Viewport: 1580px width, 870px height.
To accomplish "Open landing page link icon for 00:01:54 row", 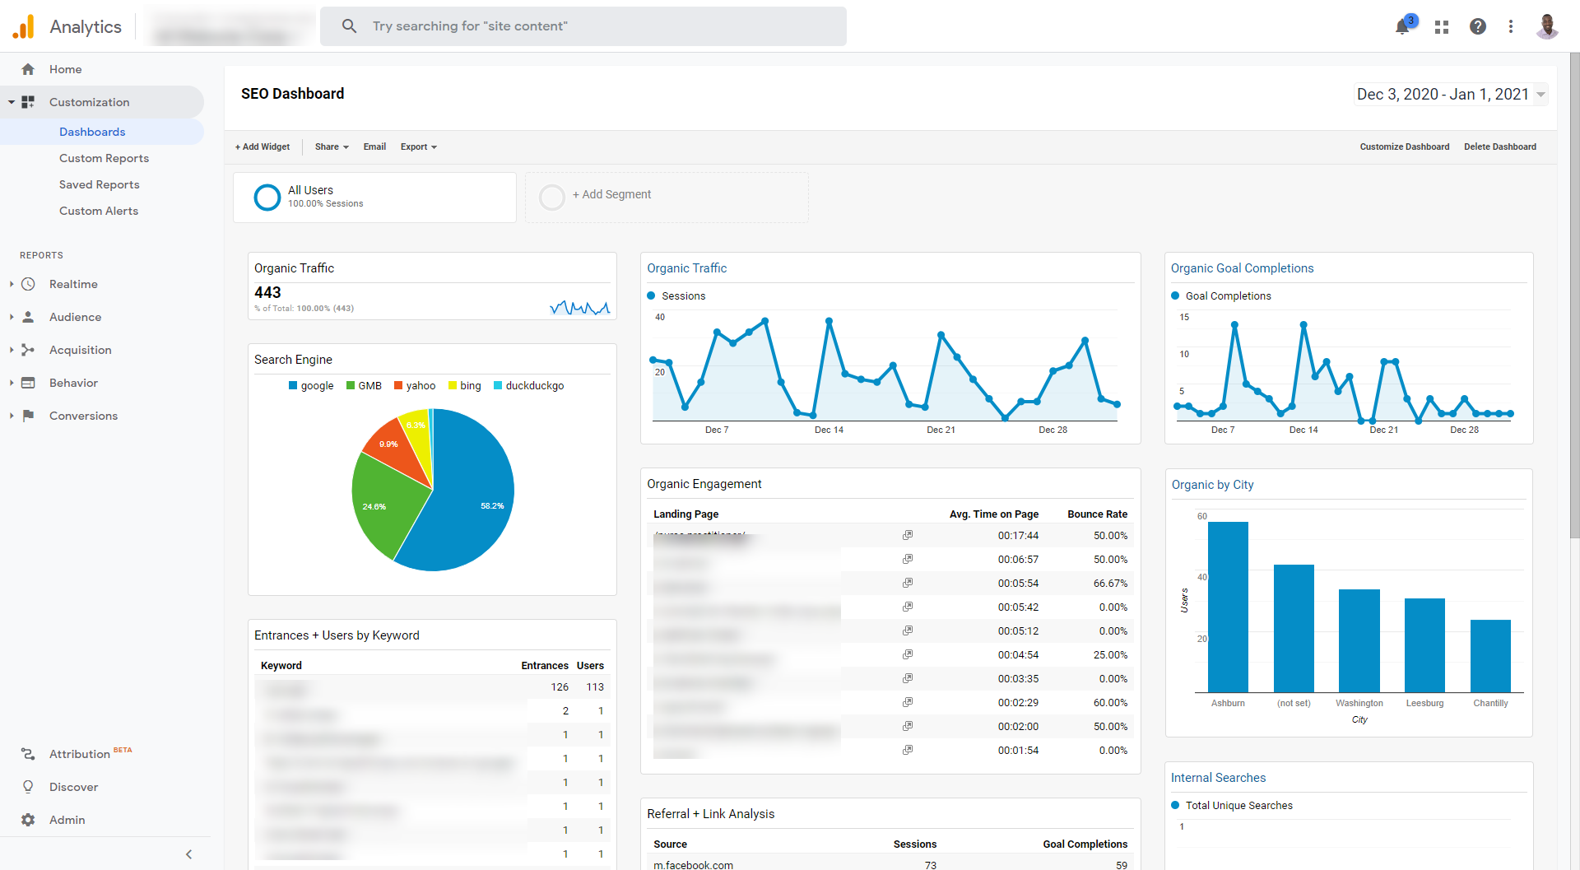I will (x=908, y=750).
